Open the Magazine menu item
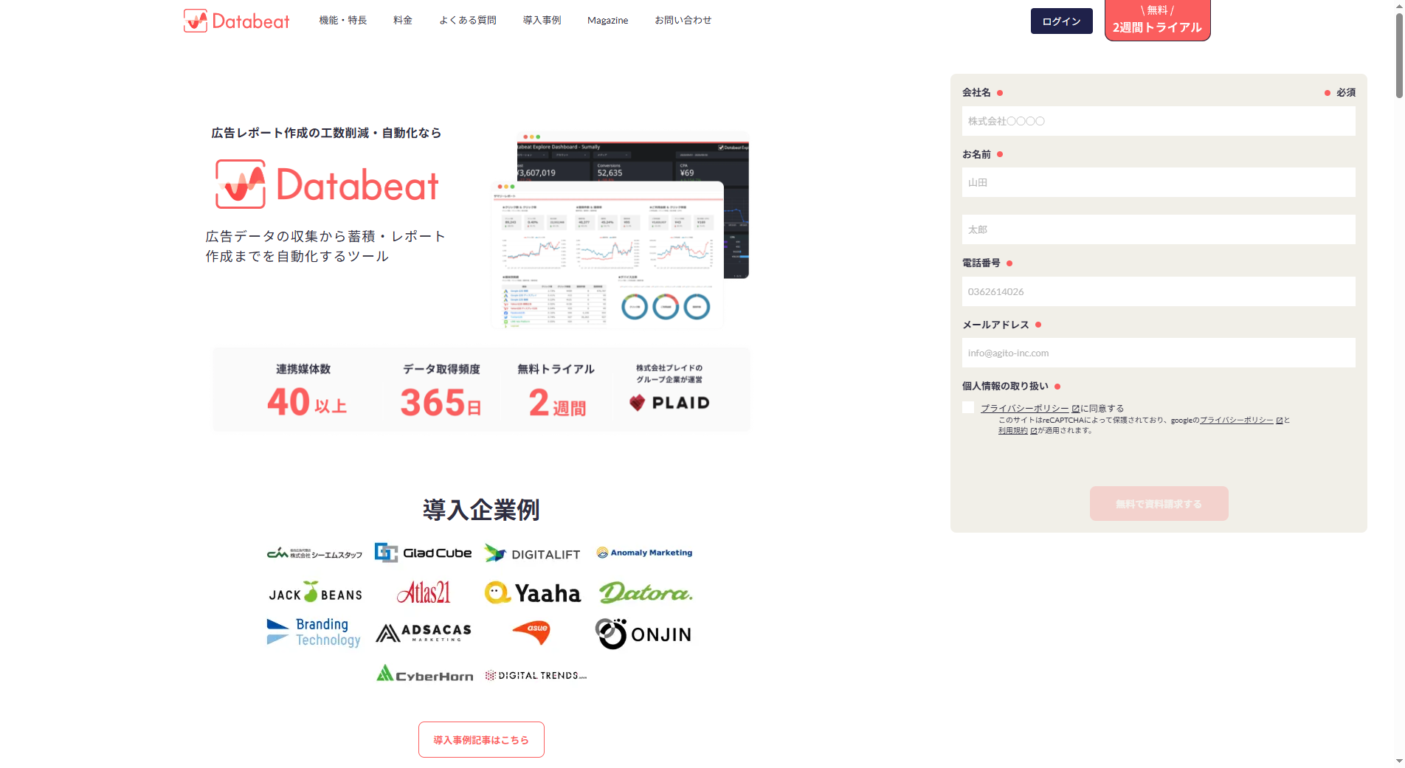This screenshot has width=1405, height=768. coord(608,20)
